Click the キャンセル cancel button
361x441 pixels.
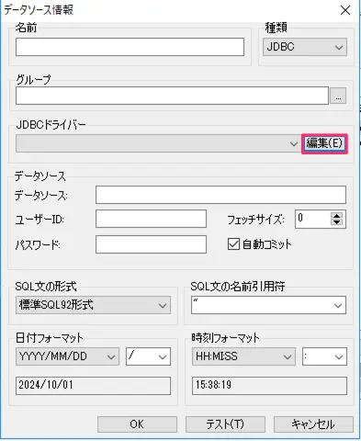pos(313,424)
